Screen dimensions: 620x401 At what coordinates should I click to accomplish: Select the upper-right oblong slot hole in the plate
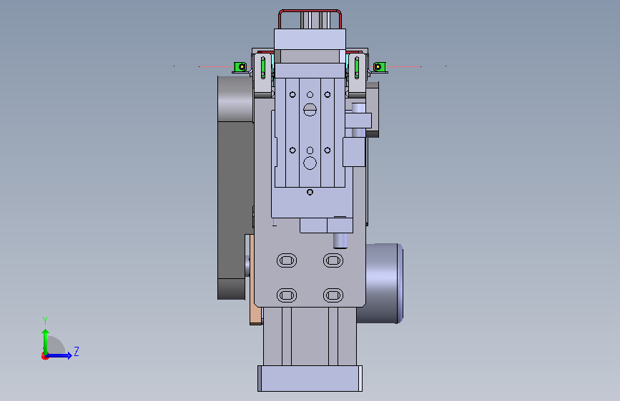coord(333,260)
